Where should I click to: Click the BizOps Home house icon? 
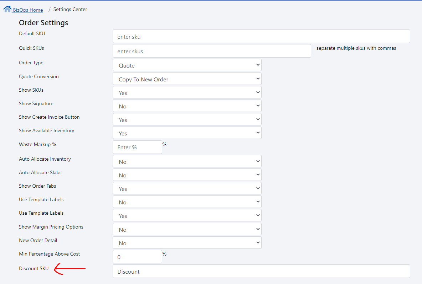point(7,9)
